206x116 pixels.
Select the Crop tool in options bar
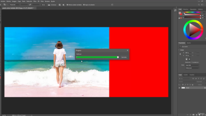(x=5, y=5)
